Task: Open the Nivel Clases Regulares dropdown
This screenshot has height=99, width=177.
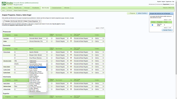Action: pos(34,21)
